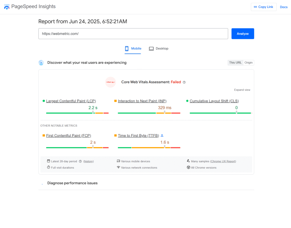Click the desktop laptop icon
The height and width of the screenshot is (228, 291).
pos(151,49)
